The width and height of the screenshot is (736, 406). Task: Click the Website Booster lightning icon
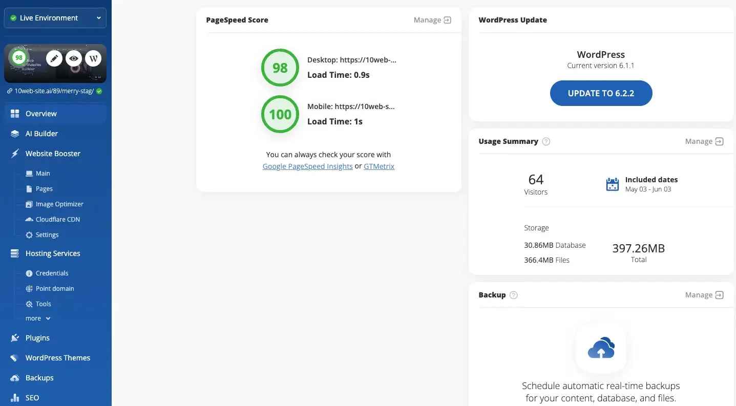(15, 154)
